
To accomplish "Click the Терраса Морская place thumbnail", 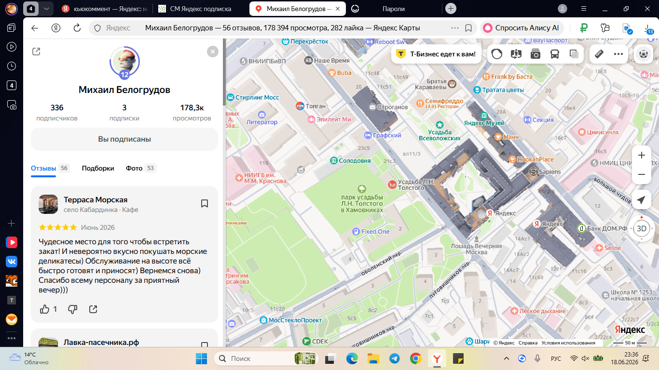I will point(48,204).
